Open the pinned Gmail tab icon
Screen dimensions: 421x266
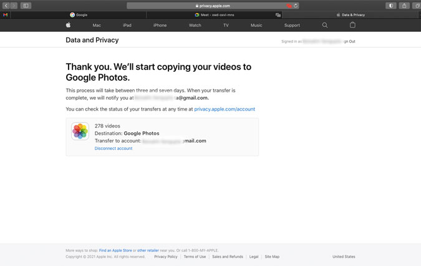5,15
